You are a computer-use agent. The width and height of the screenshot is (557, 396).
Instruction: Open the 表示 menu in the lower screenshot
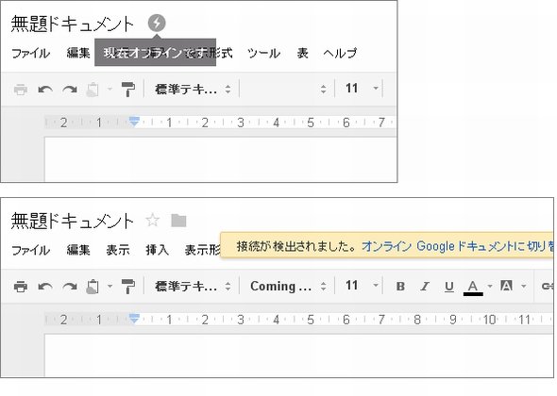(118, 250)
